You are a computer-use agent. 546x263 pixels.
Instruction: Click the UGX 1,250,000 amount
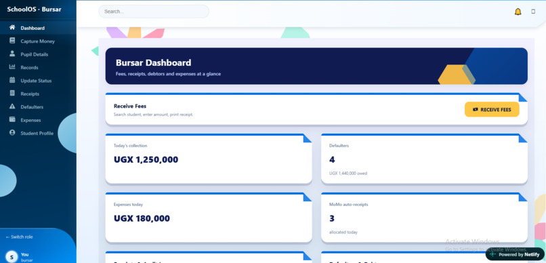click(x=146, y=160)
